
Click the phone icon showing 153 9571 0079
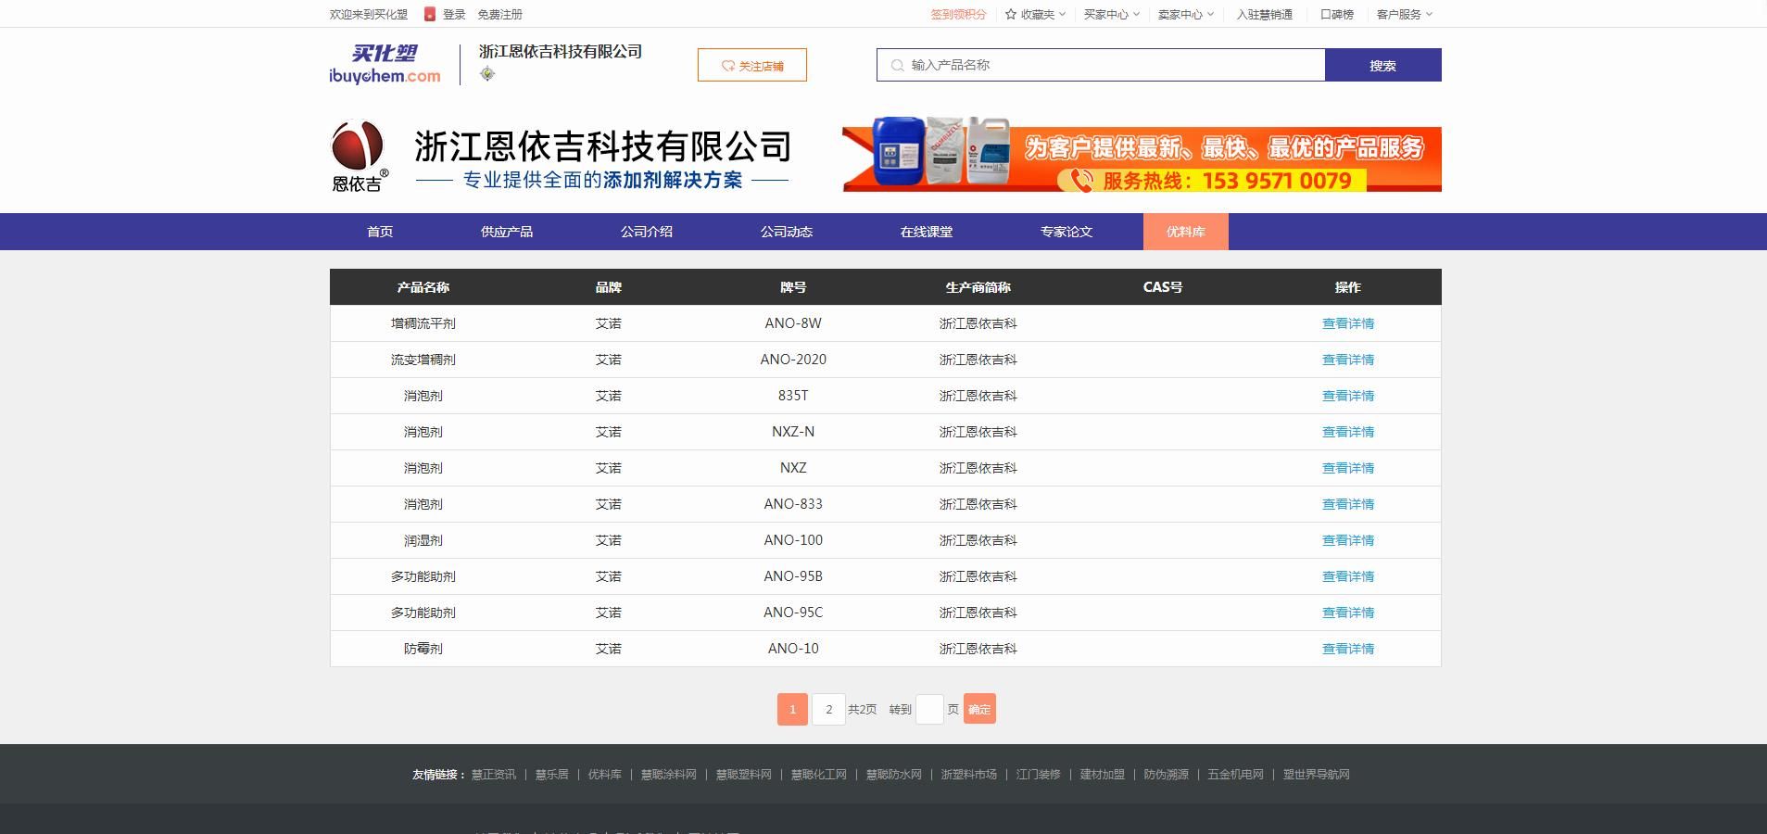tap(1080, 182)
